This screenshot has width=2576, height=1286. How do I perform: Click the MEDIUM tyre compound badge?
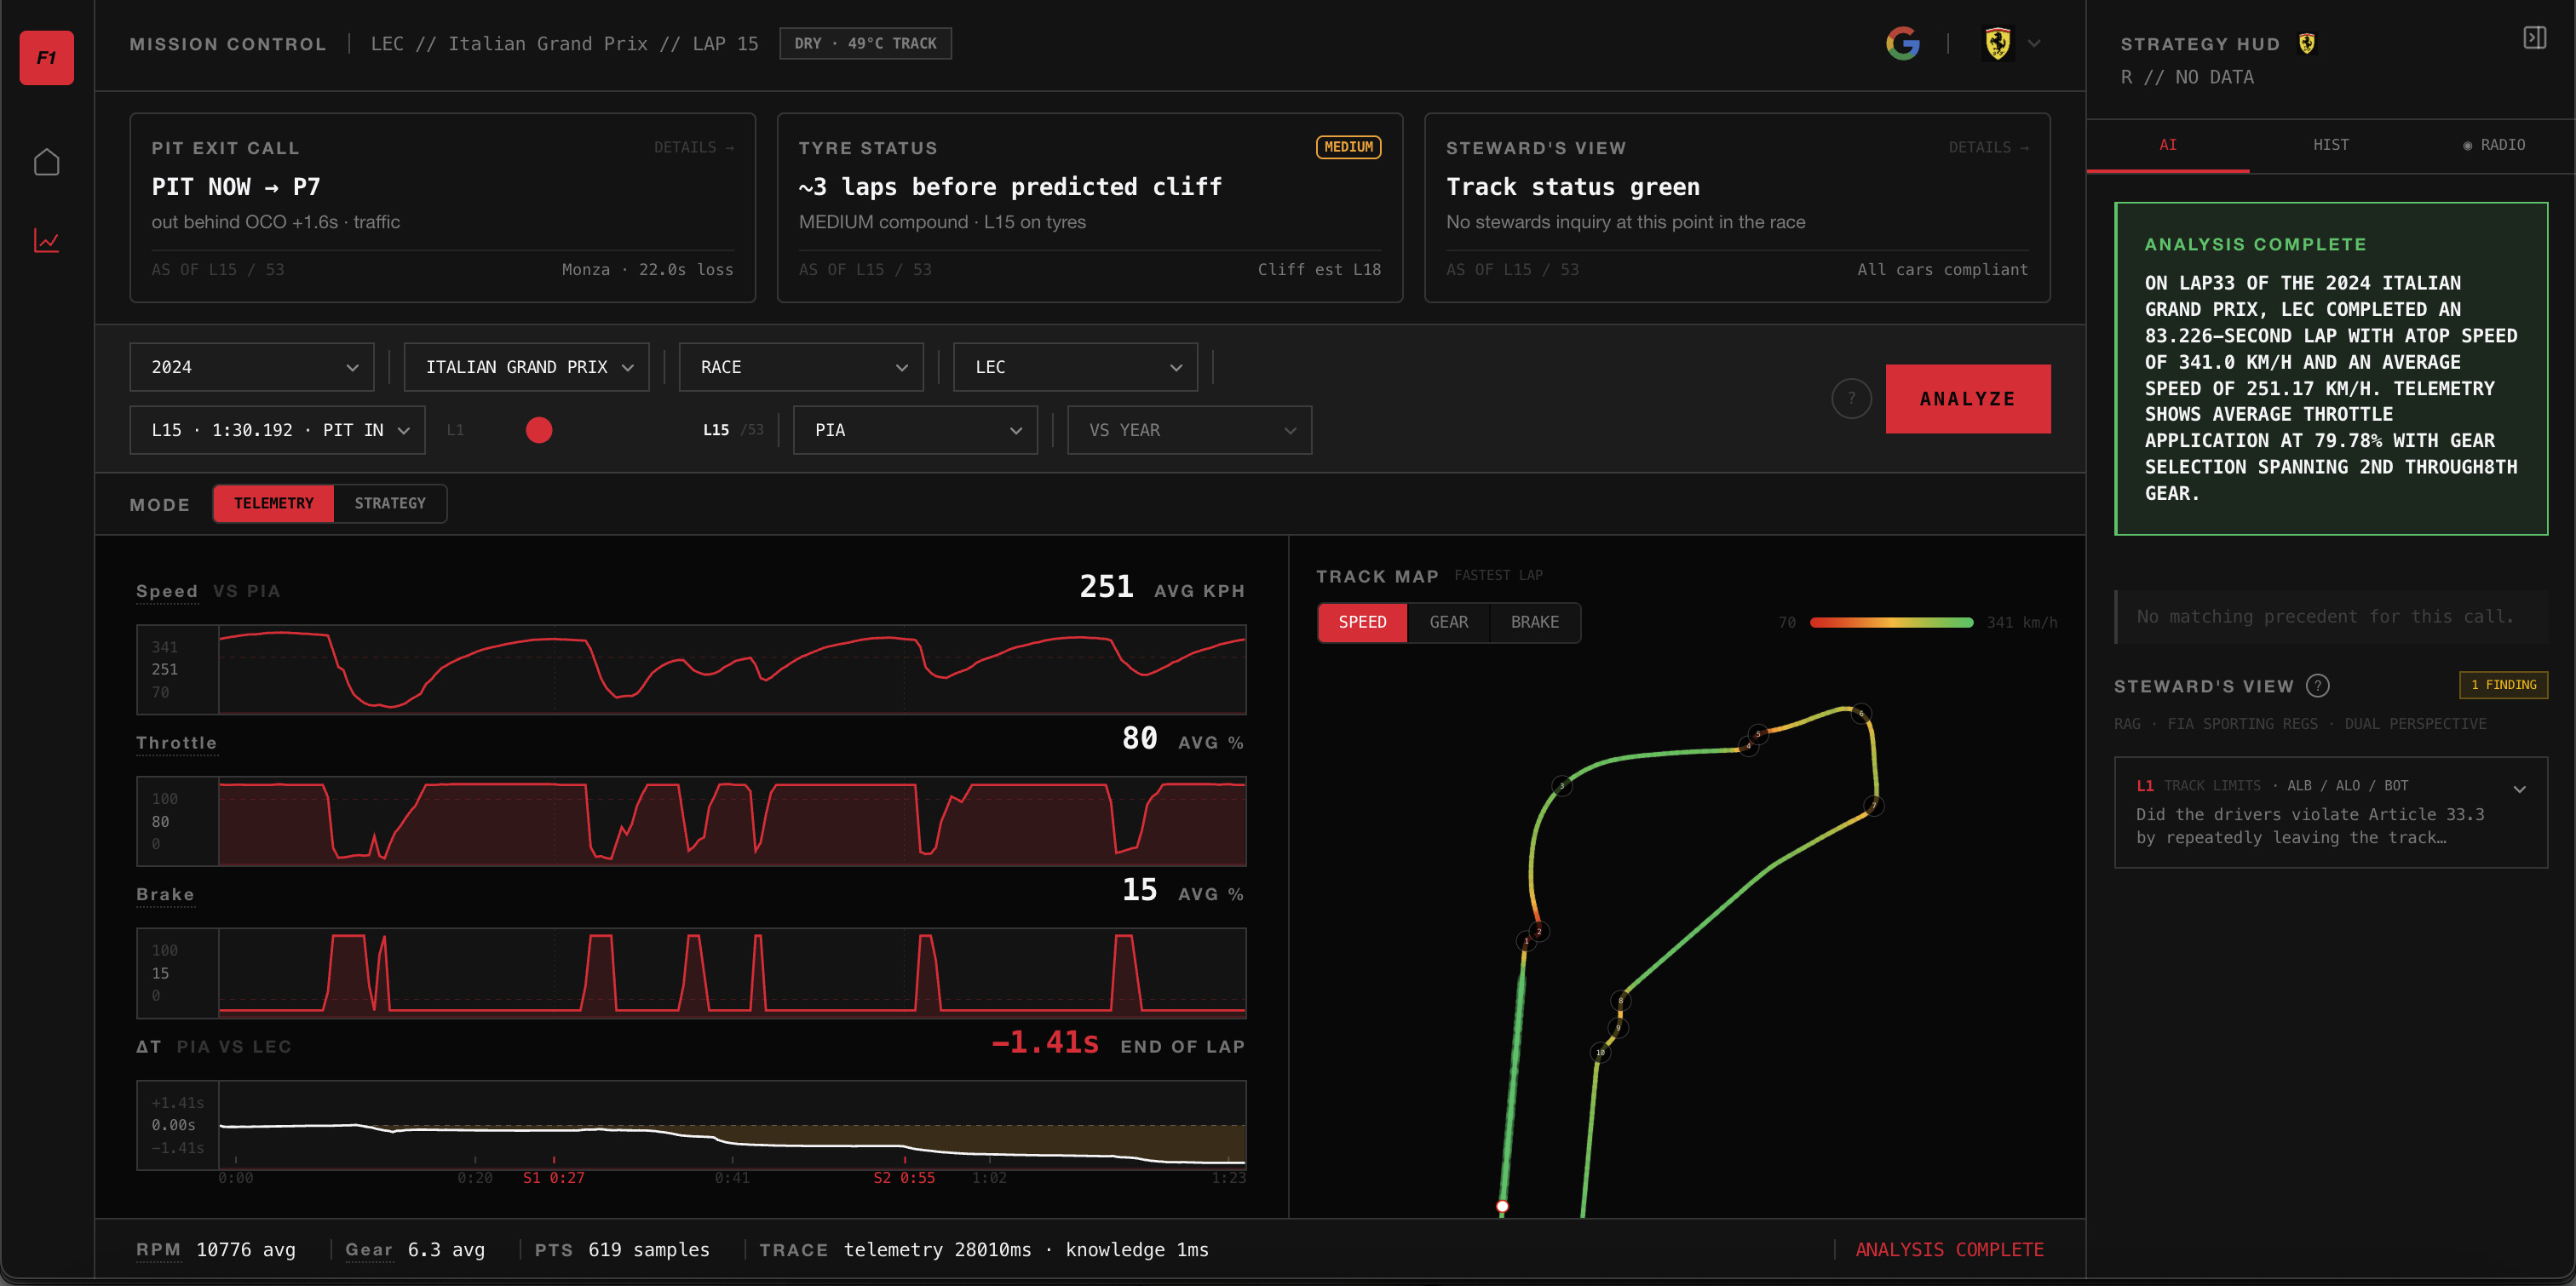1348,147
